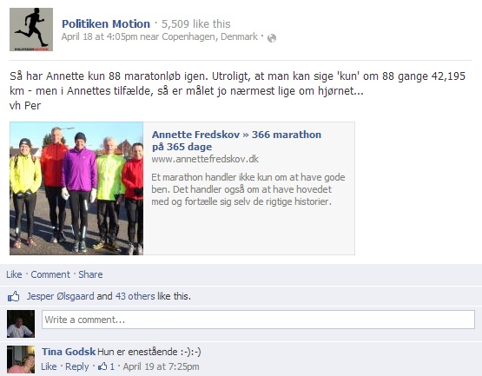Focus the Write a comment field
Viewport: 482px width, 376px height.
(x=258, y=320)
